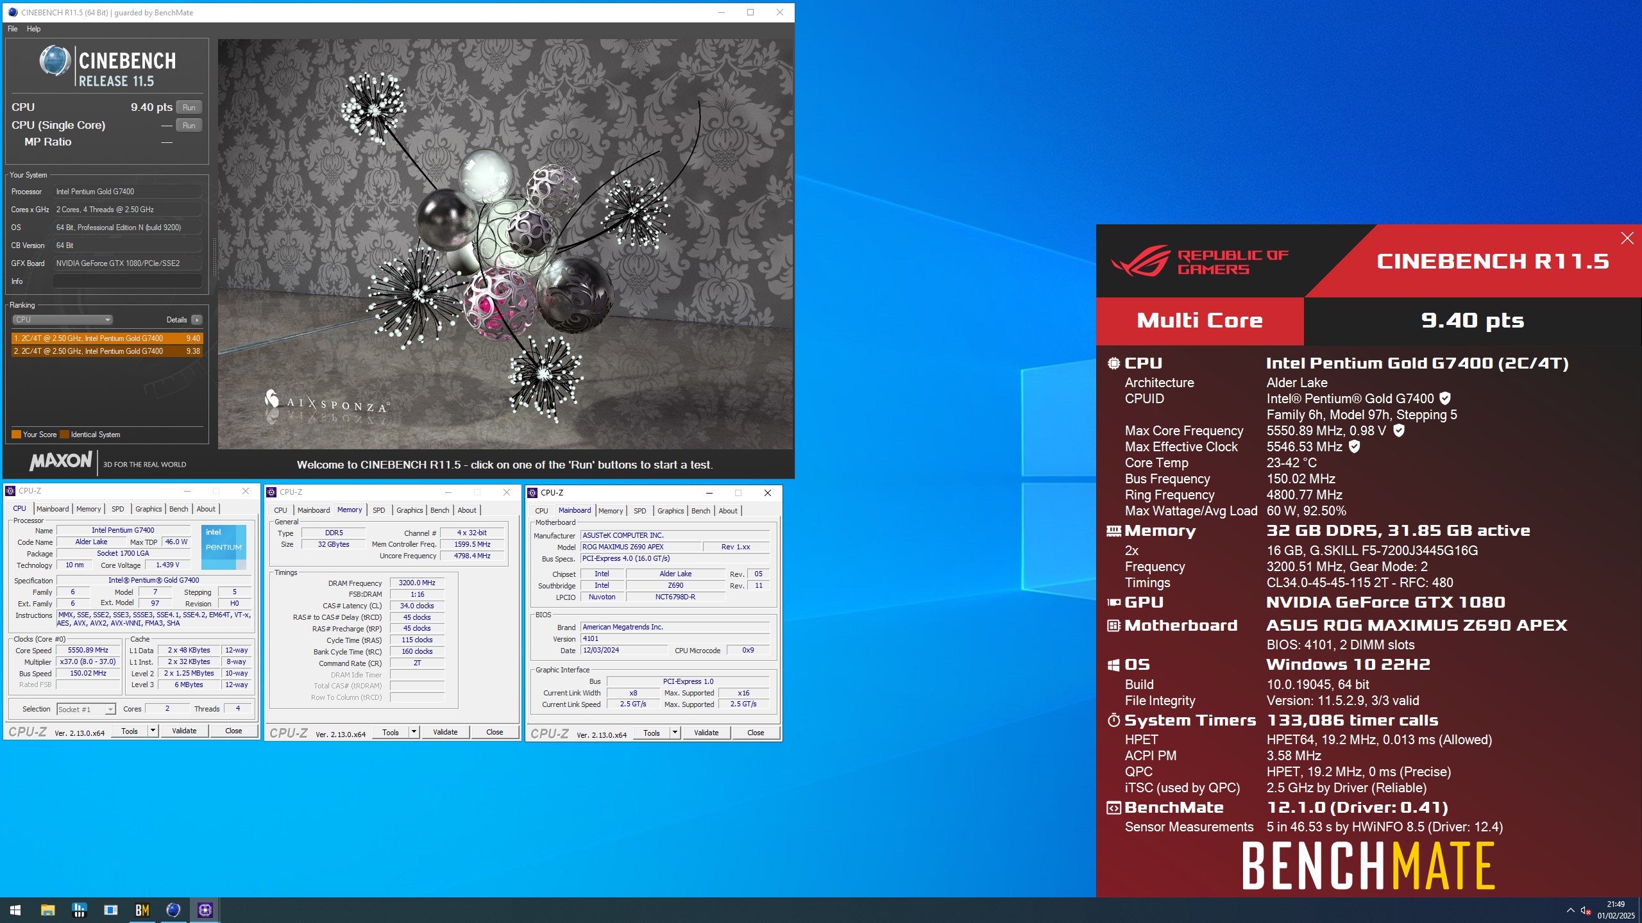1642x923 pixels.
Task: Click Tools button in left CPU-Z window
Action: (x=130, y=731)
